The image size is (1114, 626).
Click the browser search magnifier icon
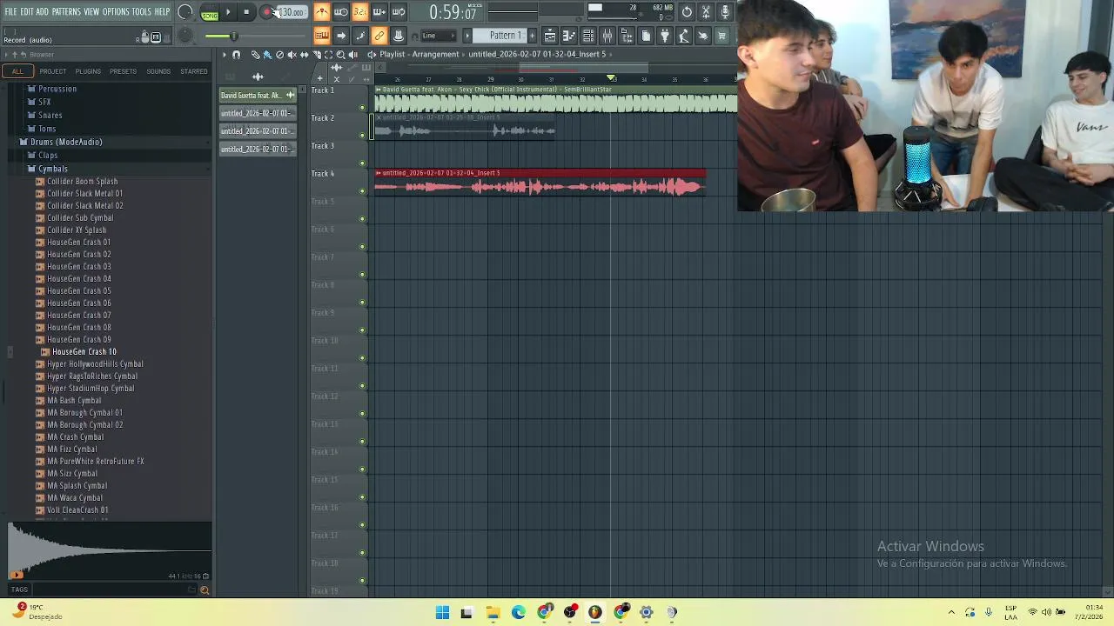(x=205, y=589)
